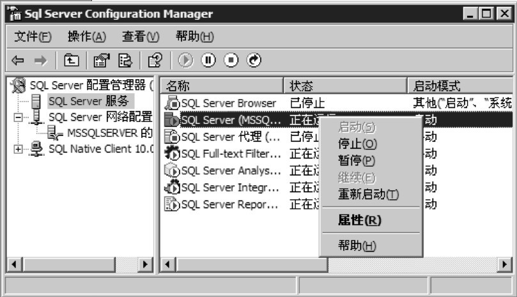
Task: Select the SQL Server Integr... row name
Action: coord(230,187)
